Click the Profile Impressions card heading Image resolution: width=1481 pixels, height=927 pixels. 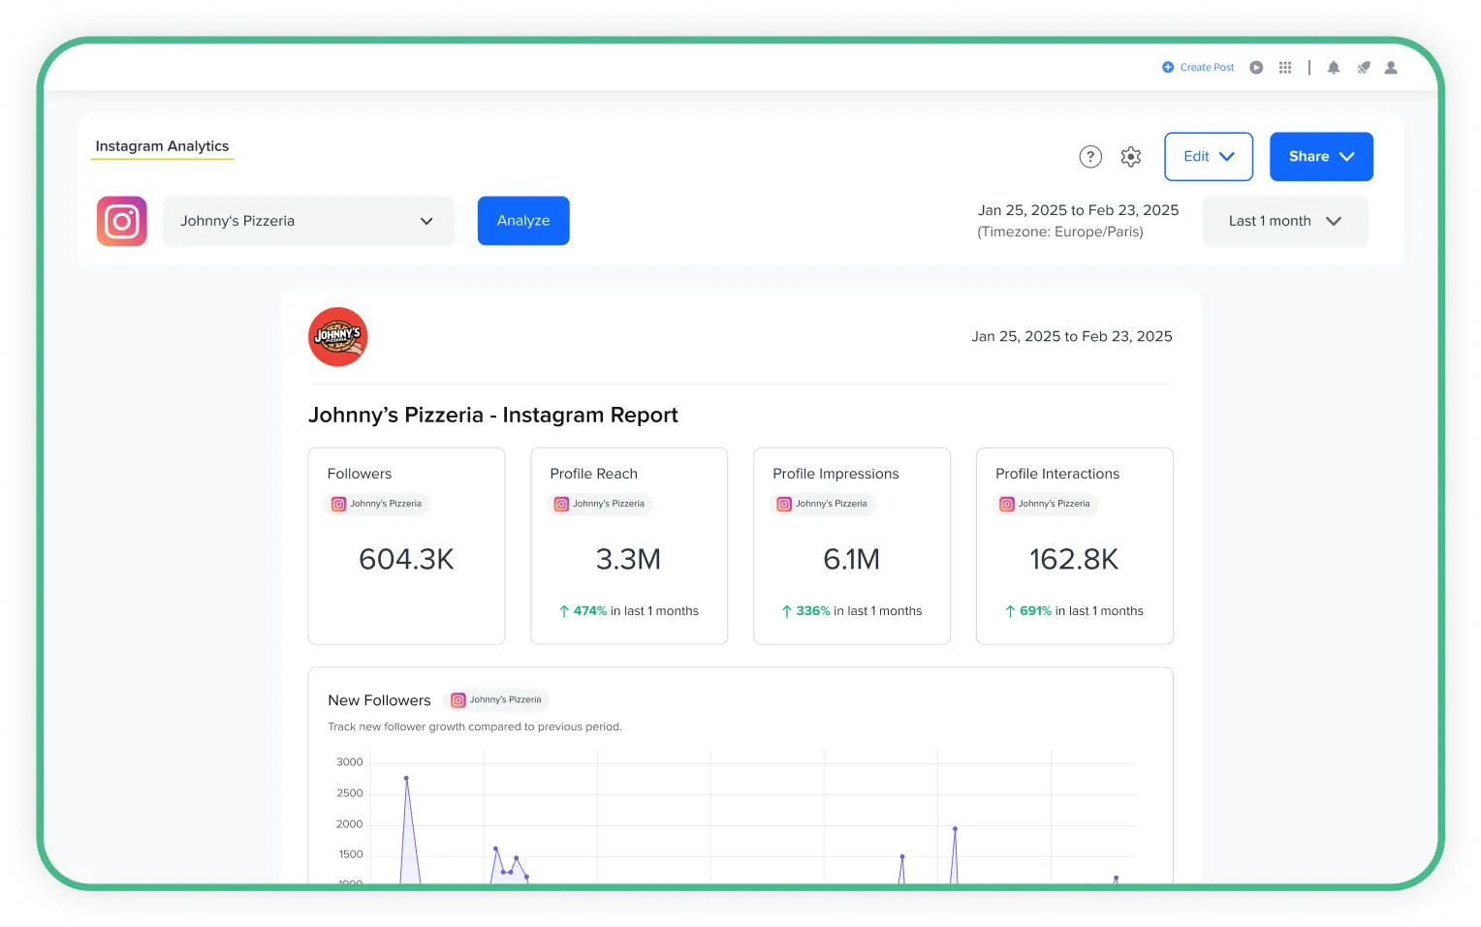[x=835, y=474]
